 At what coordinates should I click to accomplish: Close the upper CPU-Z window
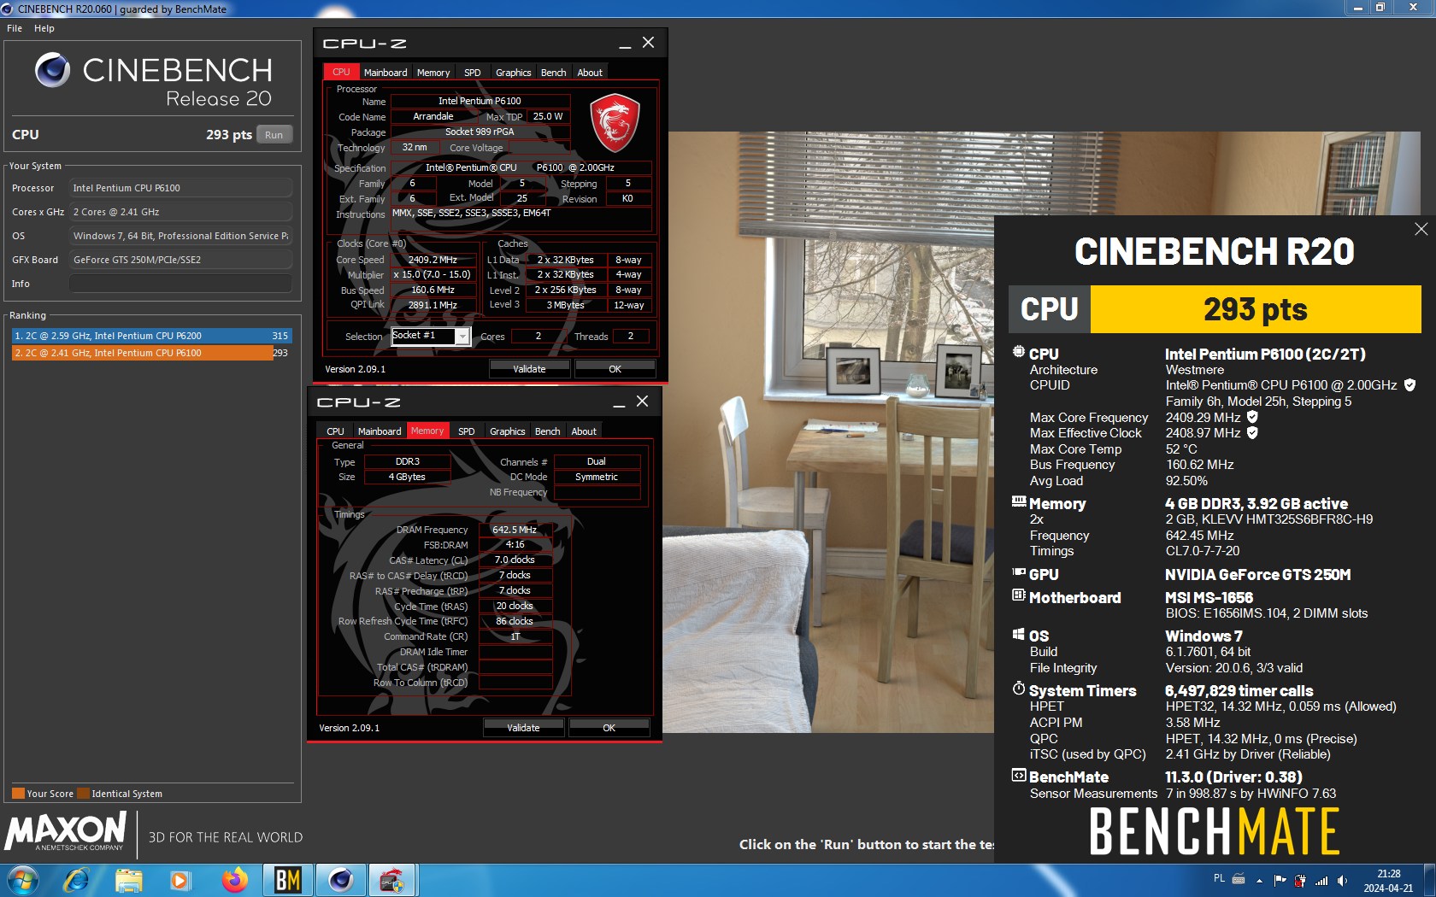[649, 43]
